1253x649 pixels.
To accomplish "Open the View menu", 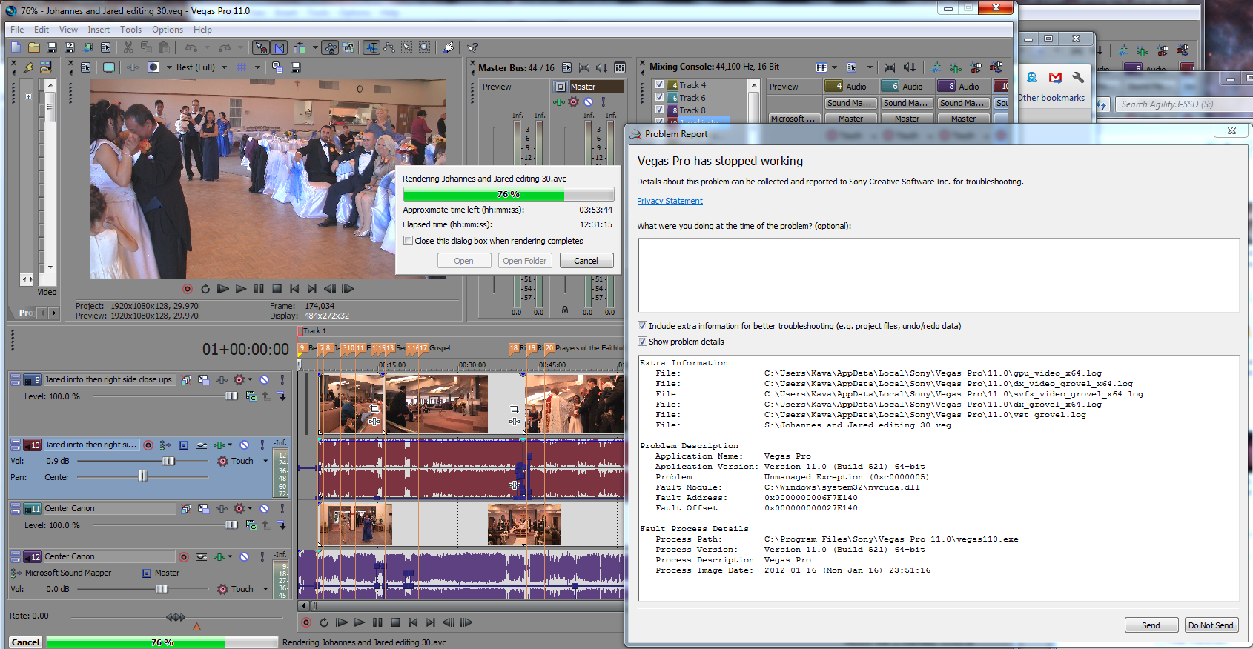I will [68, 30].
